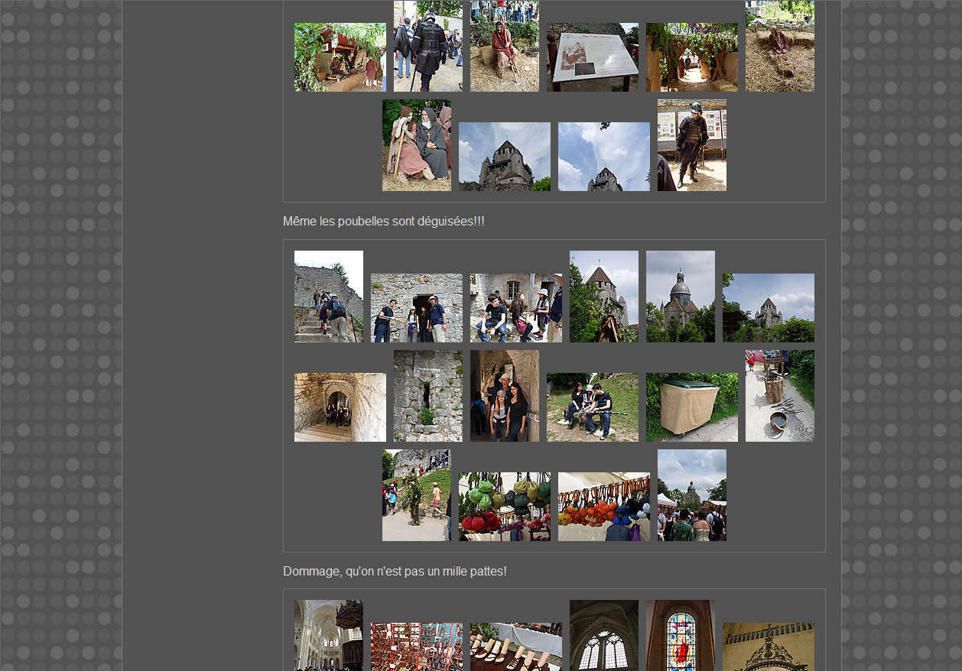View three people at stone doorway photo
Image resolution: width=962 pixels, height=671 pixels.
416,308
